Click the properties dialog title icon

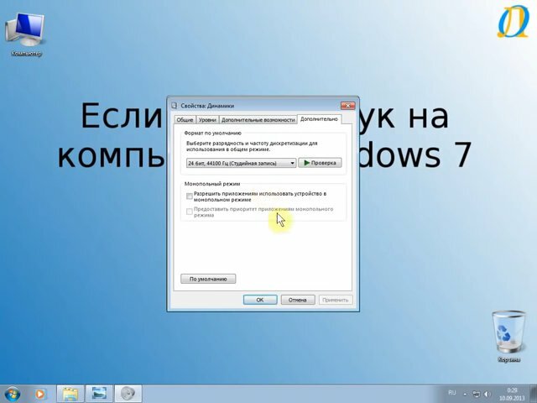tap(175, 106)
